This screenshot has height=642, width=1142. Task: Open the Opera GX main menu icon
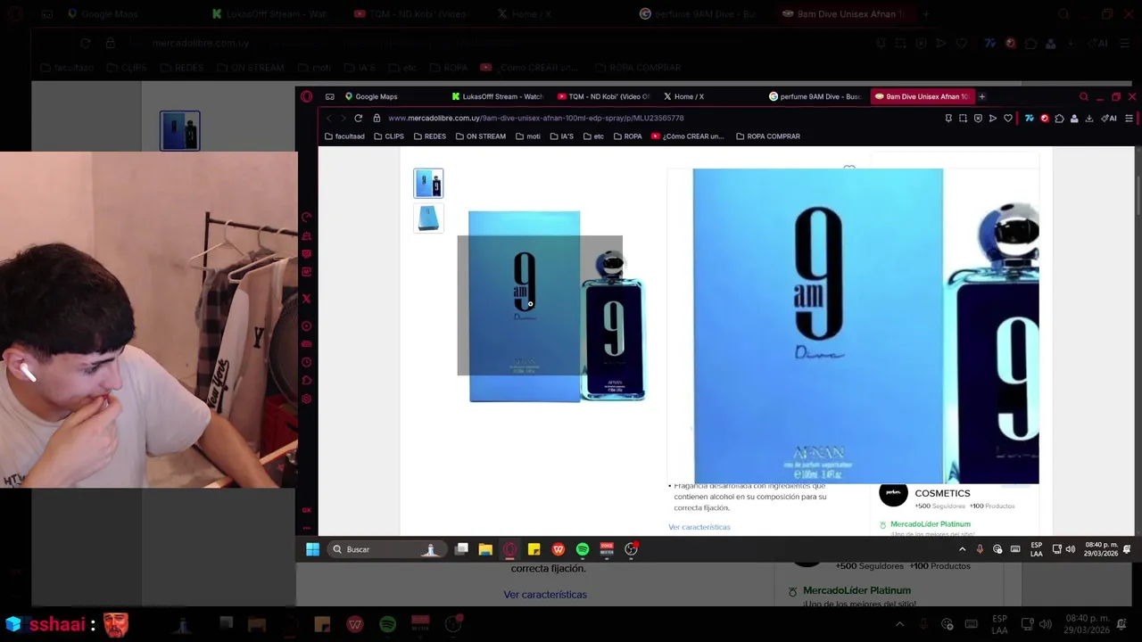(x=306, y=96)
